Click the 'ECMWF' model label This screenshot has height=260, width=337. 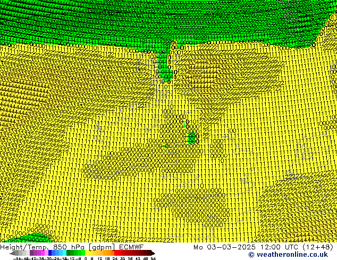coord(131,247)
